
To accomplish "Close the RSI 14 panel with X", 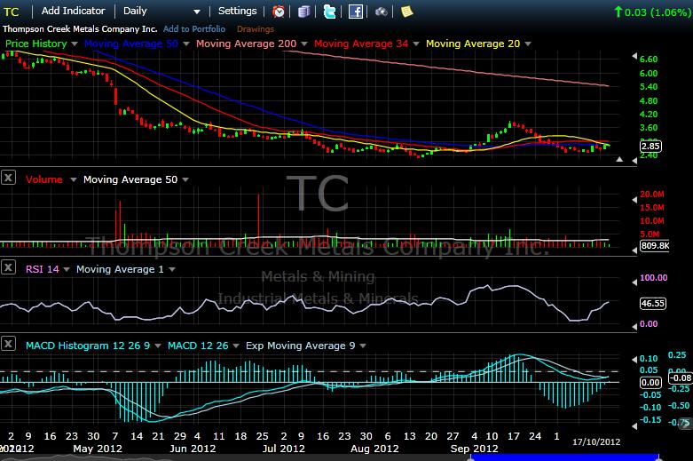I will 9,268.
